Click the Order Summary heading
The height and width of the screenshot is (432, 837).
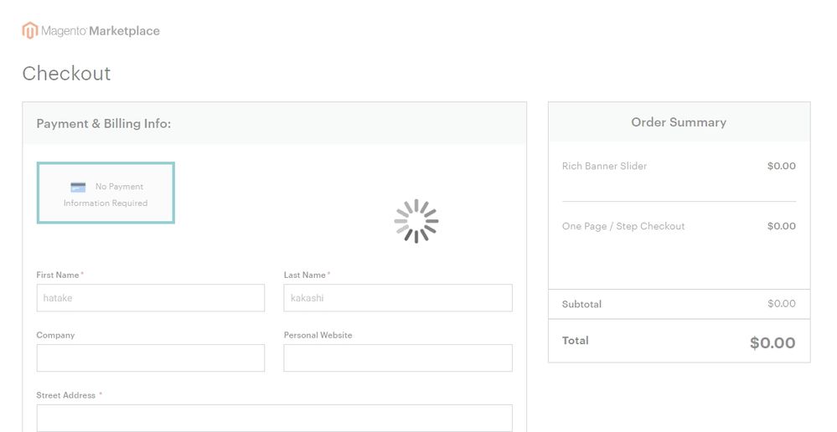[x=679, y=122]
